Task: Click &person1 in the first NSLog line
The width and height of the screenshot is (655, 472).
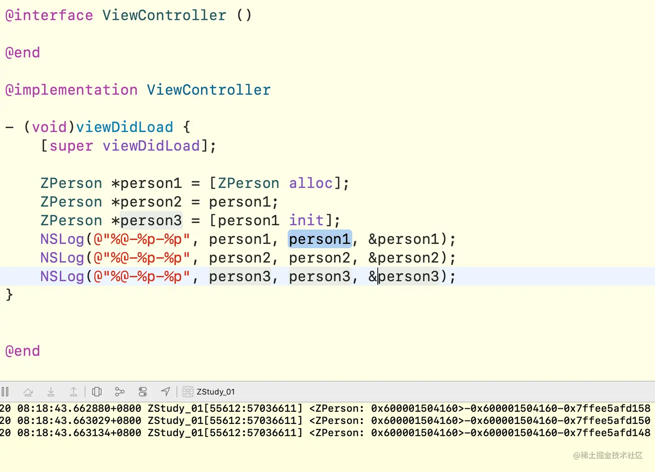Action: tap(404, 239)
